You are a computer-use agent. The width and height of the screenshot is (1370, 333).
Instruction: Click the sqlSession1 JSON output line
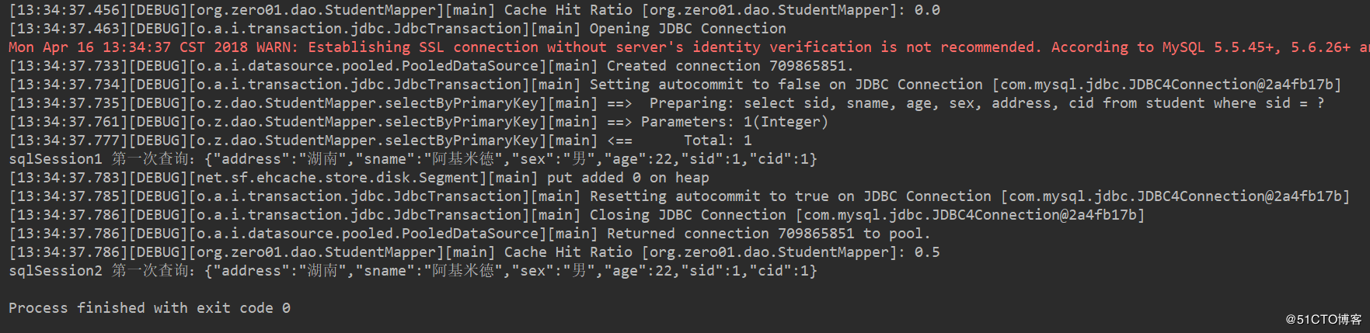click(413, 159)
